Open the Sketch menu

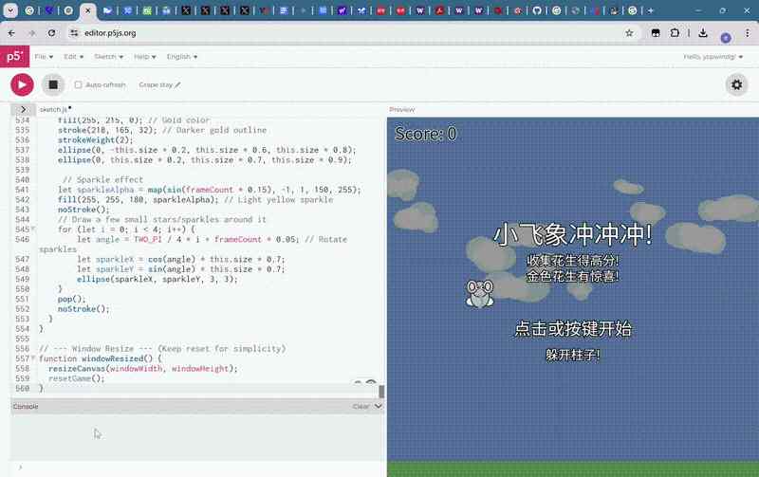click(107, 57)
